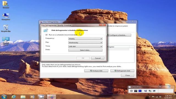Click the Select disks button

point(85,50)
